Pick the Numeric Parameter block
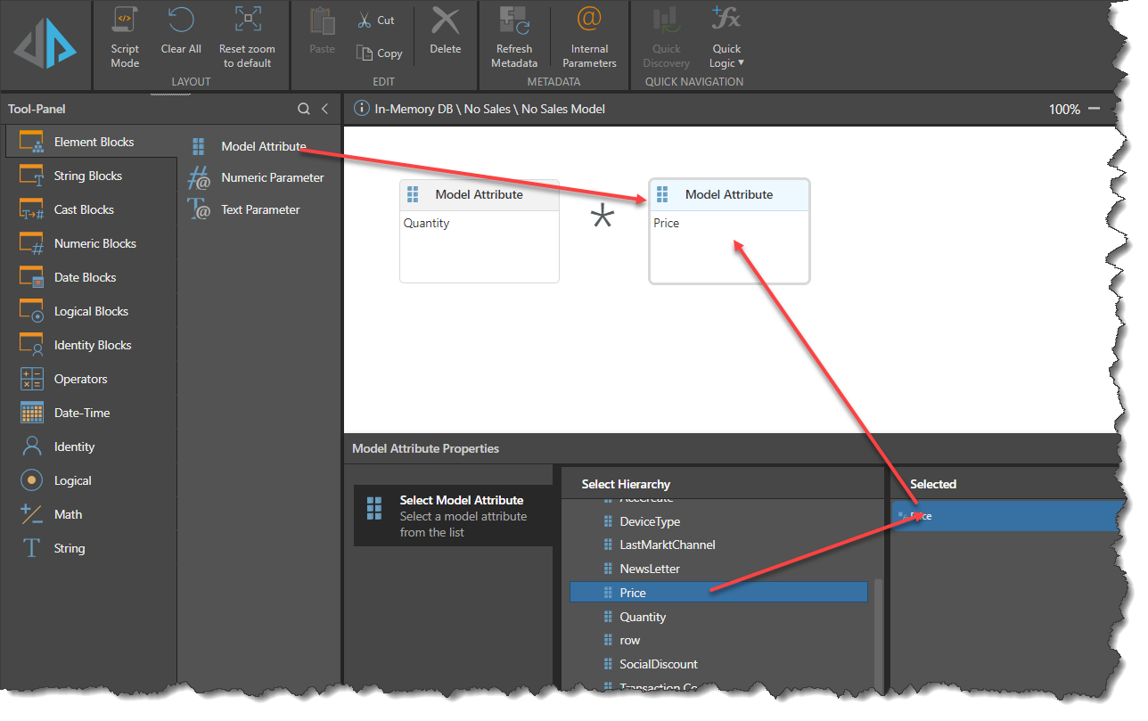1148x721 pixels. [257, 177]
